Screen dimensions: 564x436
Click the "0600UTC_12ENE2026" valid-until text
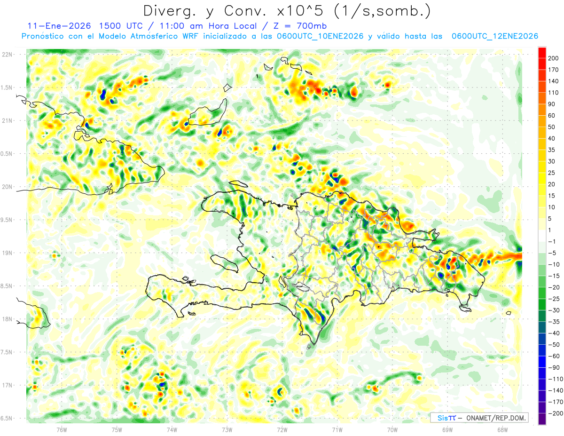click(x=495, y=36)
